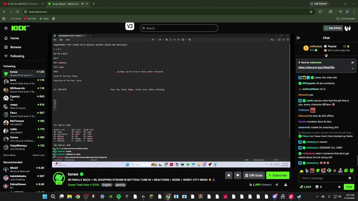Open Windows taskbar search
This screenshot has width=358, height=201.
point(53,197)
